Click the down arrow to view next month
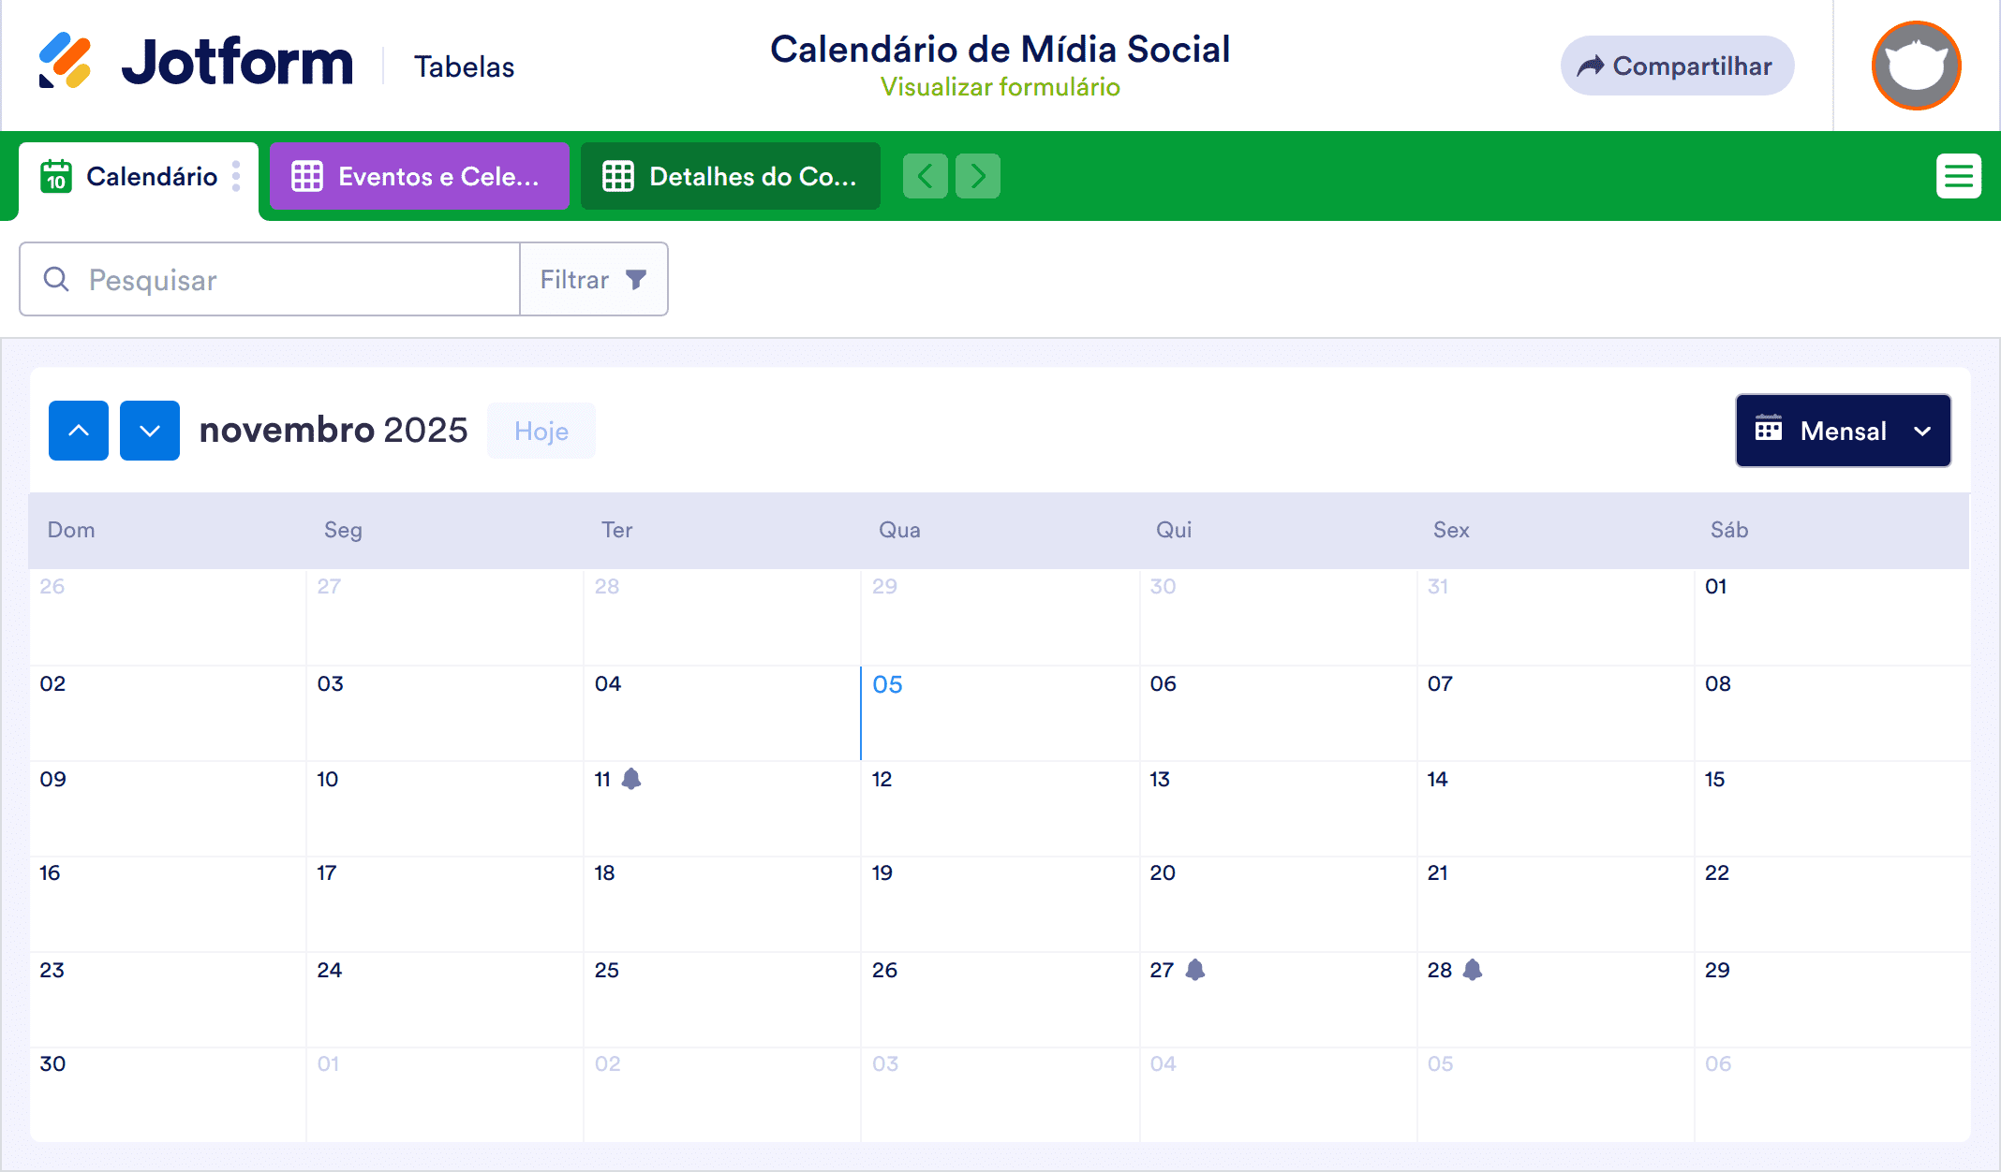This screenshot has height=1172, width=2001. click(149, 431)
